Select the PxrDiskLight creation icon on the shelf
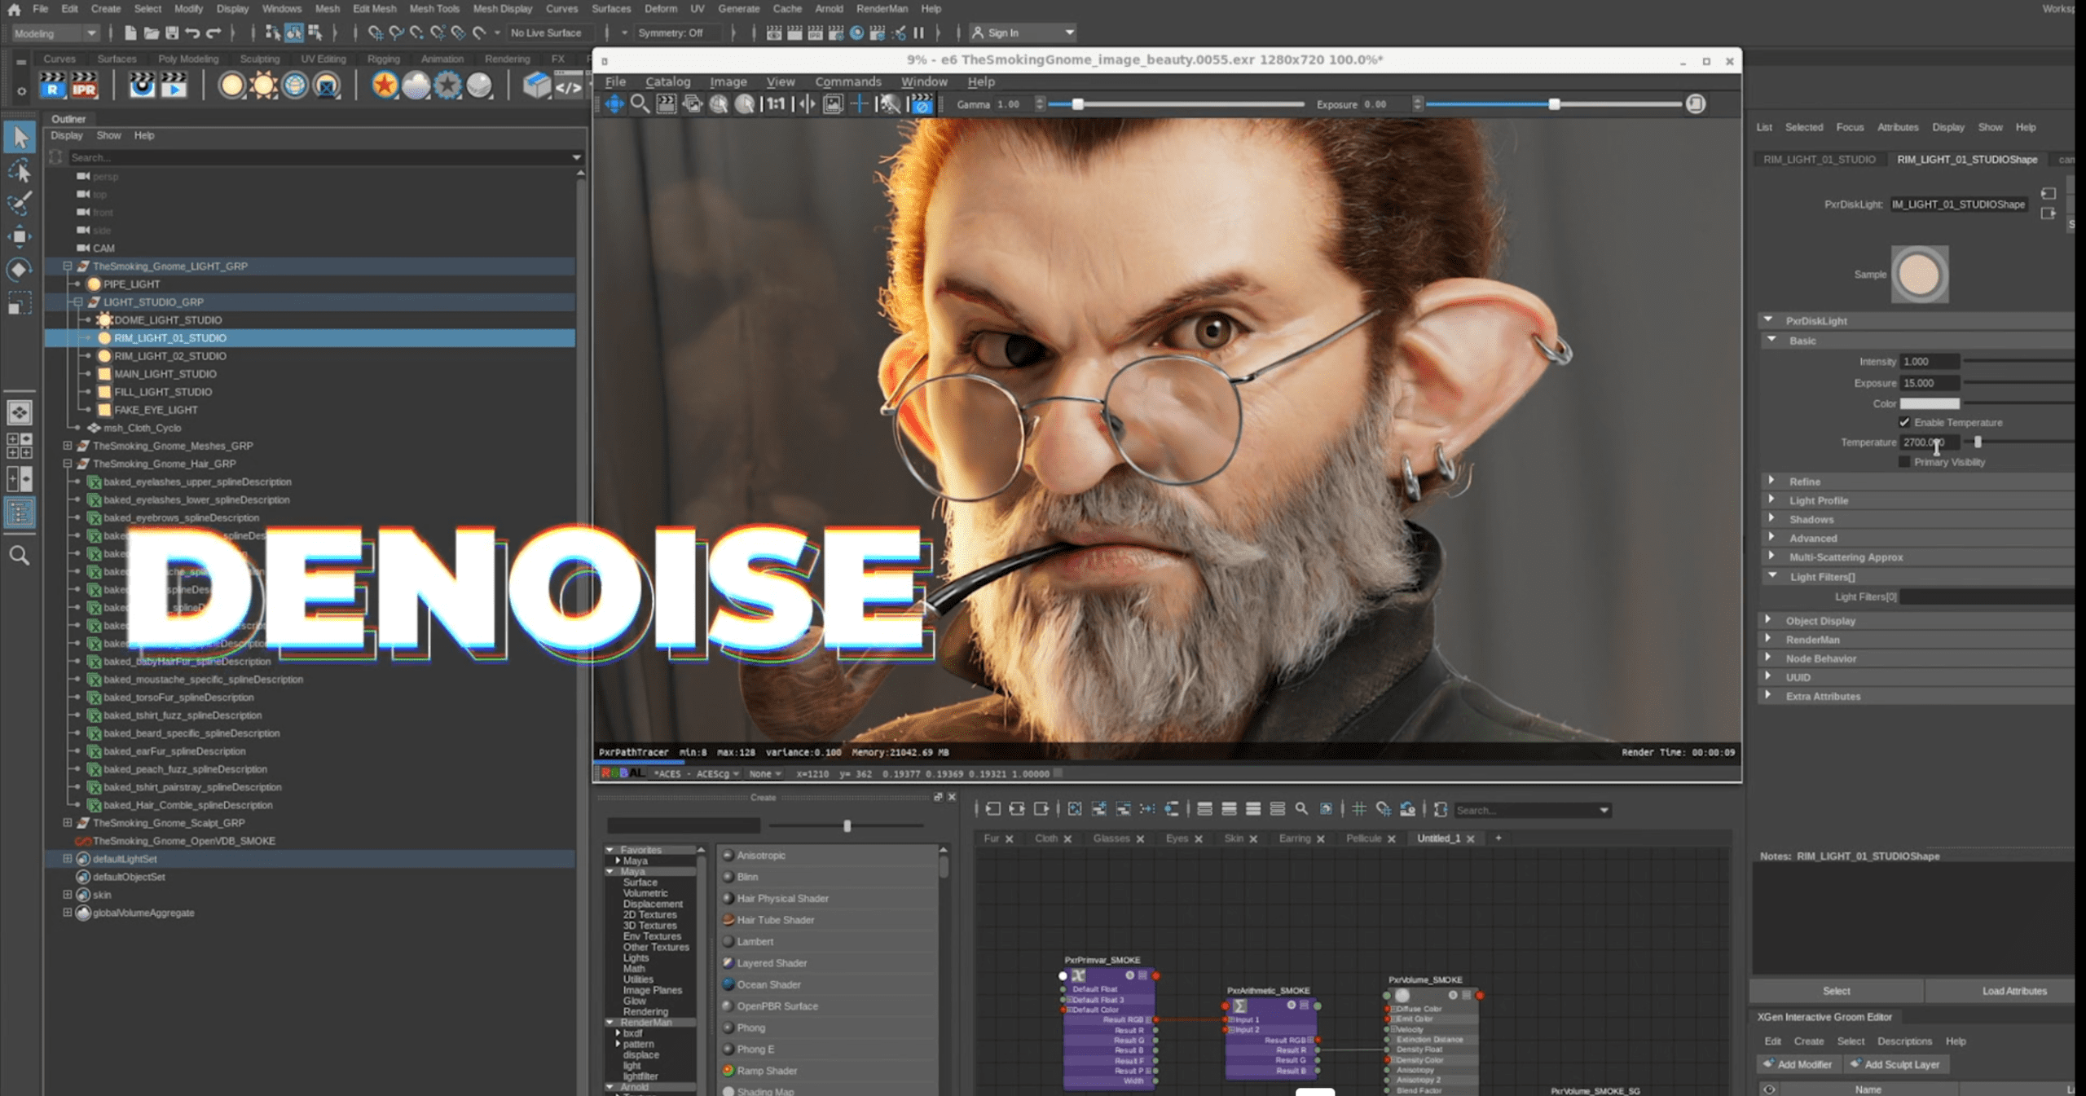 coord(232,86)
